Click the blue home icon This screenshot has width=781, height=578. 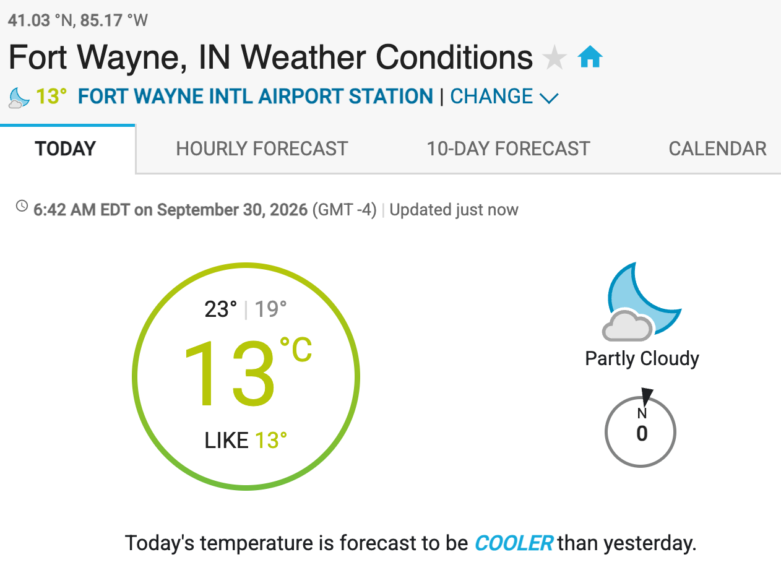coord(590,58)
